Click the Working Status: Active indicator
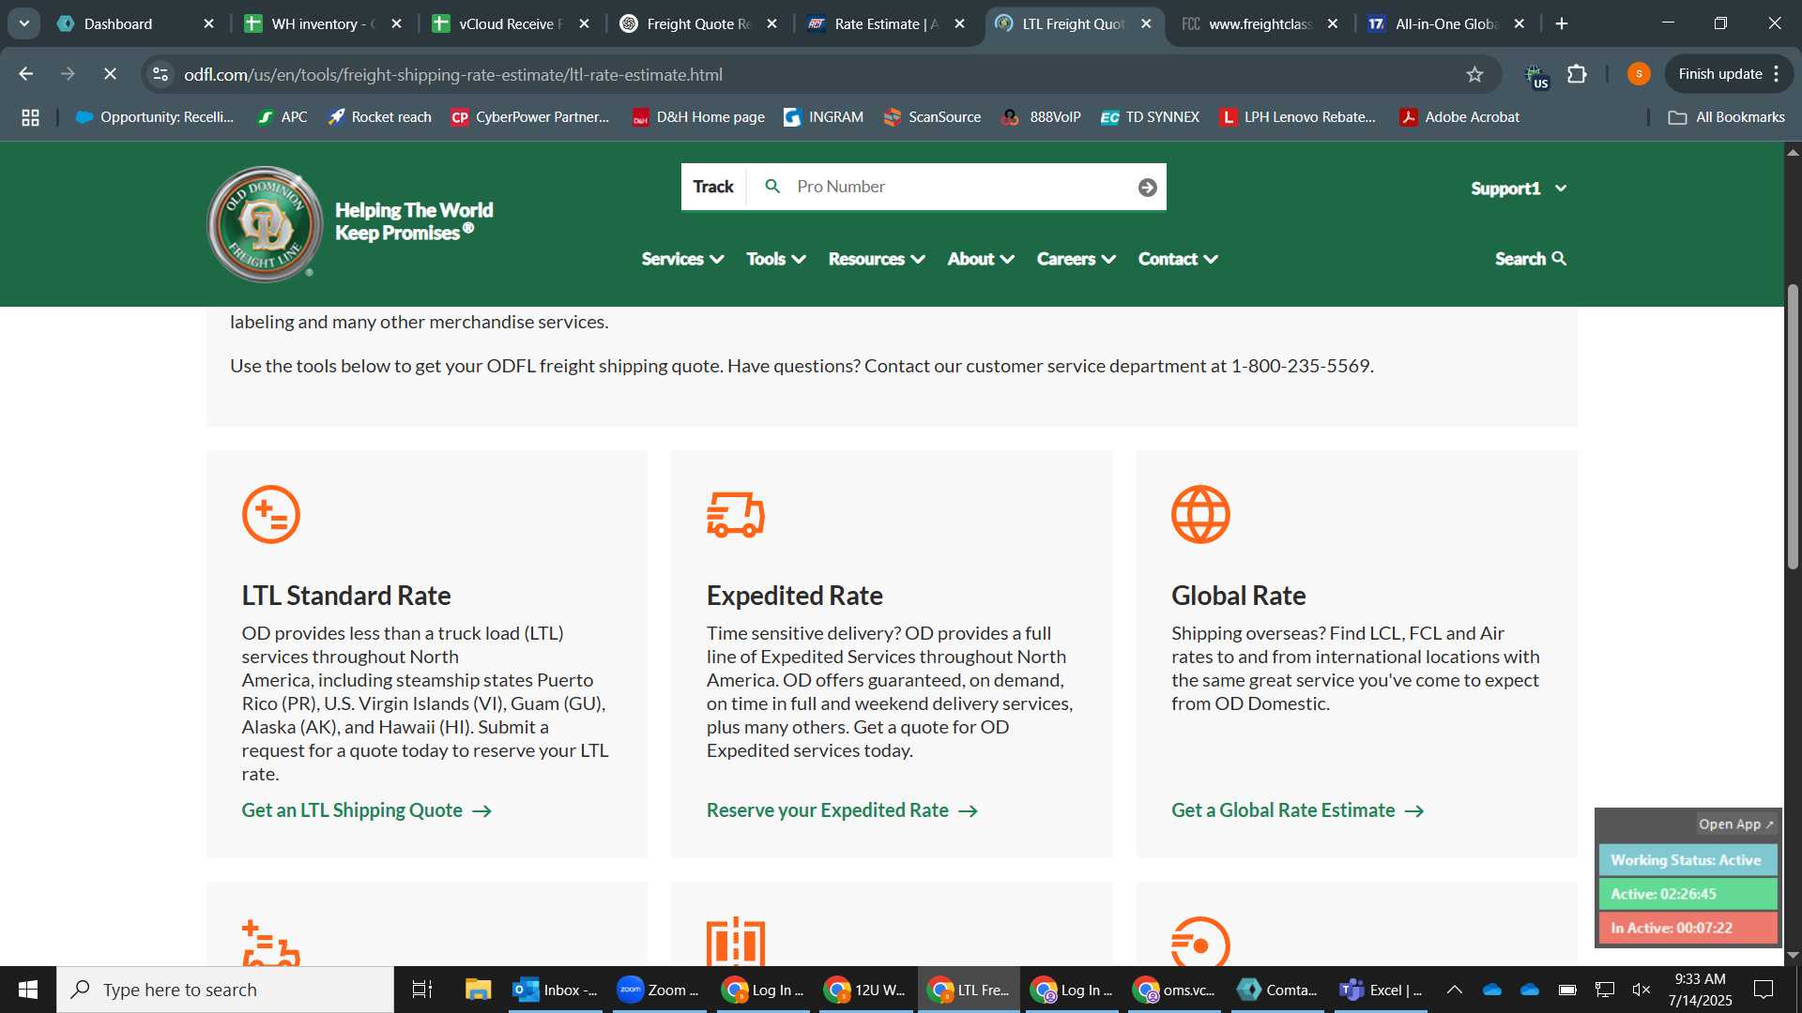1802x1013 pixels. pyautogui.click(x=1687, y=860)
